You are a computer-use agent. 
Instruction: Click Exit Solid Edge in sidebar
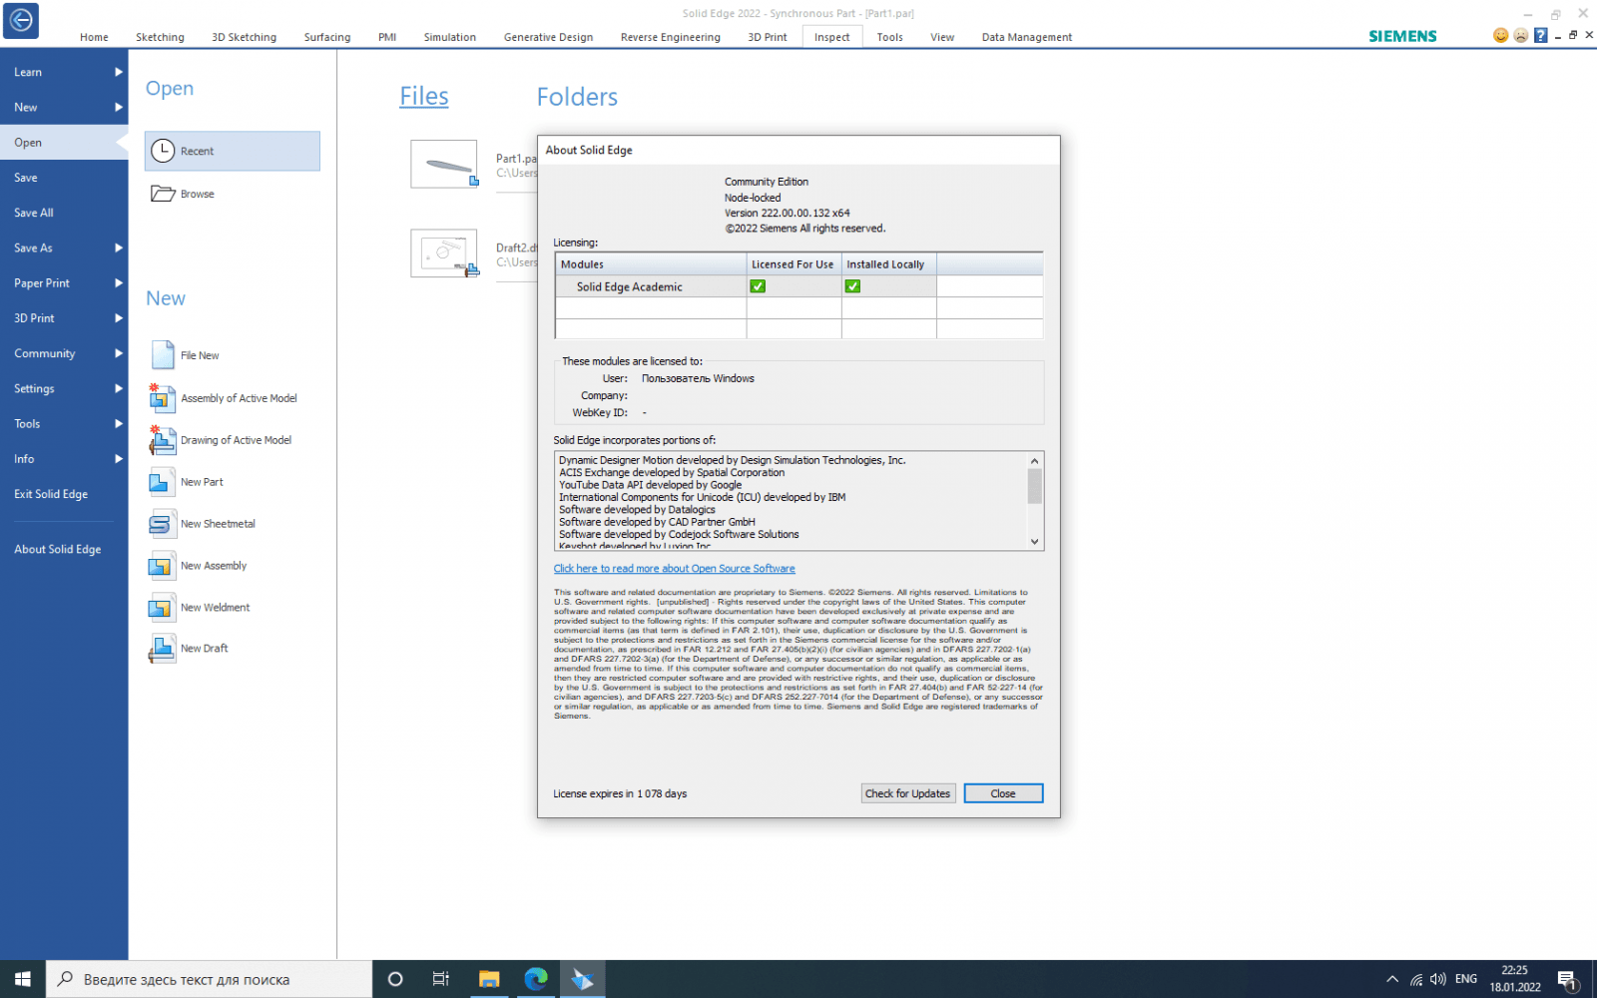tap(51, 494)
